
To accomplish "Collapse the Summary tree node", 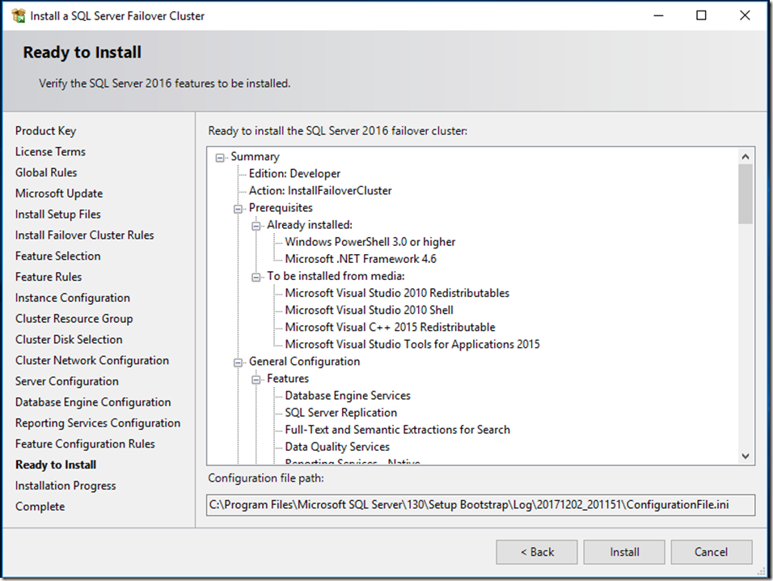I will pos(220,158).
